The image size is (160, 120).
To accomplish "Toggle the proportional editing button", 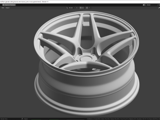I will pos(87,8).
